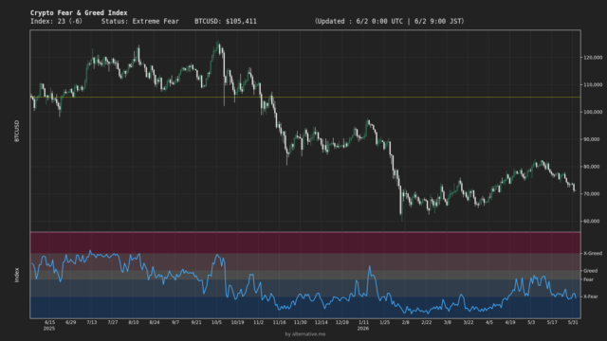
Task: Click the 5/3 date label
Action: [531, 322]
